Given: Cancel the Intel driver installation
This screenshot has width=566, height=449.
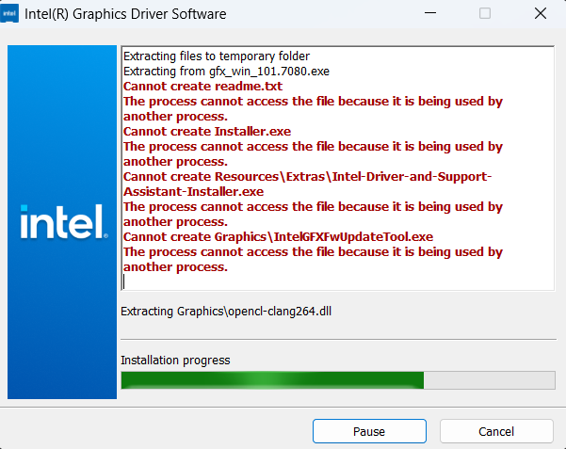Looking at the screenshot, I should pos(496,431).
